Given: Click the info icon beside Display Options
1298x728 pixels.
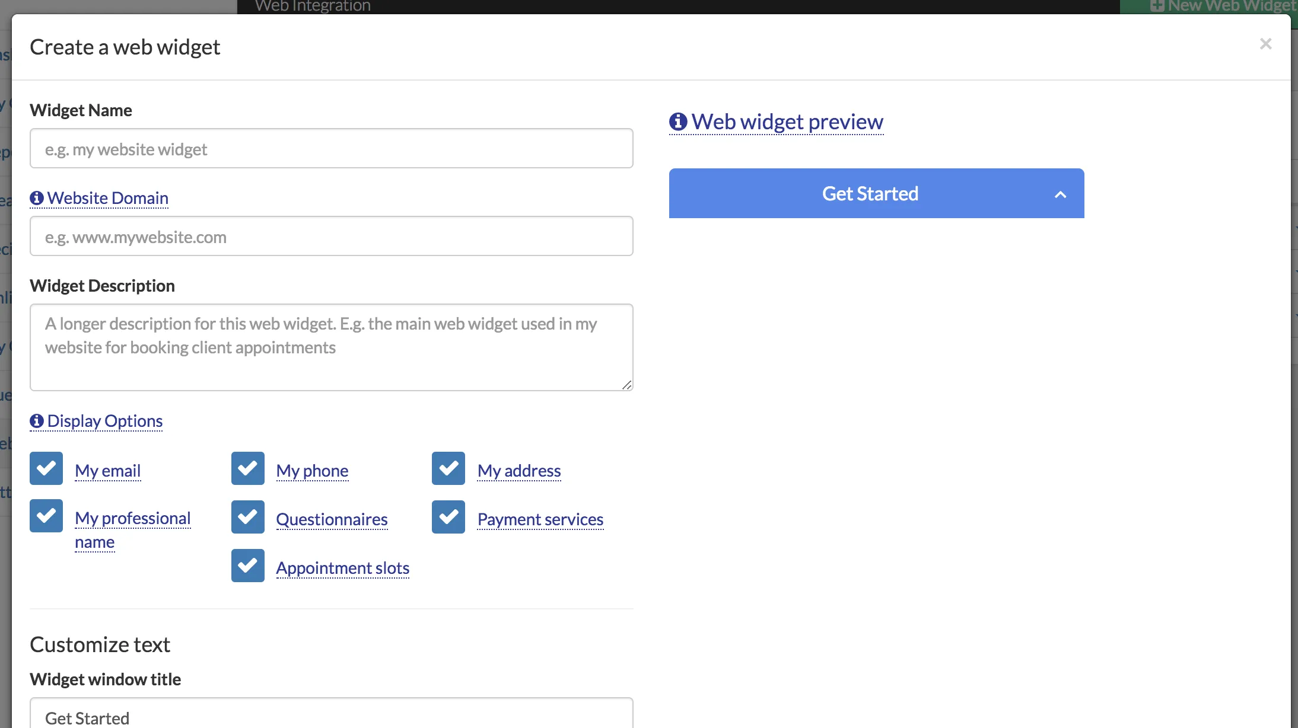Looking at the screenshot, I should (x=37, y=421).
